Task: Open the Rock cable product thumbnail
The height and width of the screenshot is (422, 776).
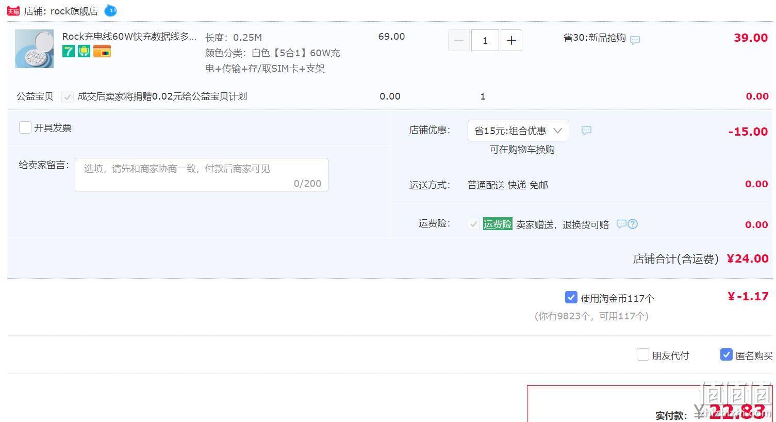Action: tap(34, 48)
